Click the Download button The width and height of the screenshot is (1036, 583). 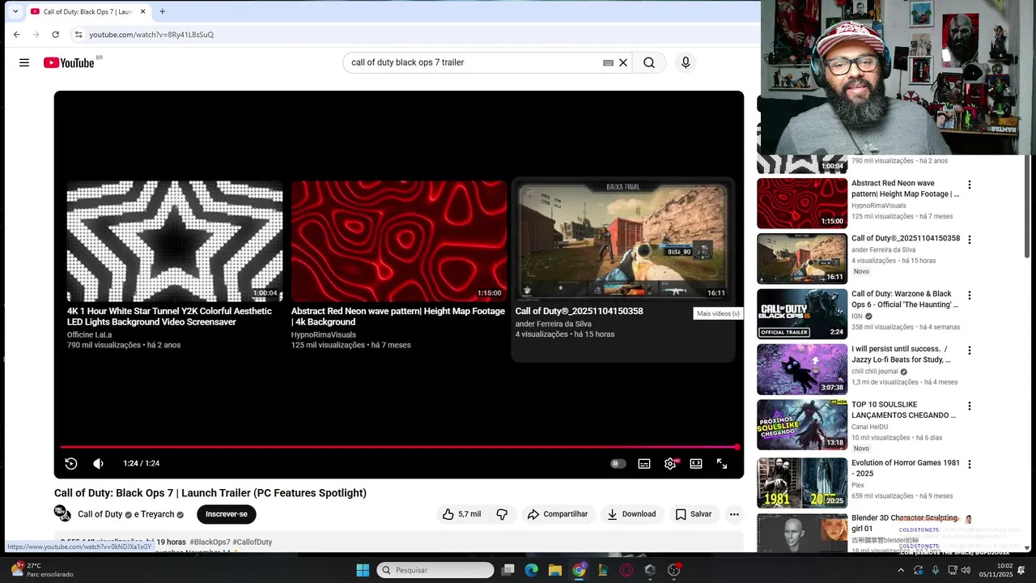coord(631,514)
